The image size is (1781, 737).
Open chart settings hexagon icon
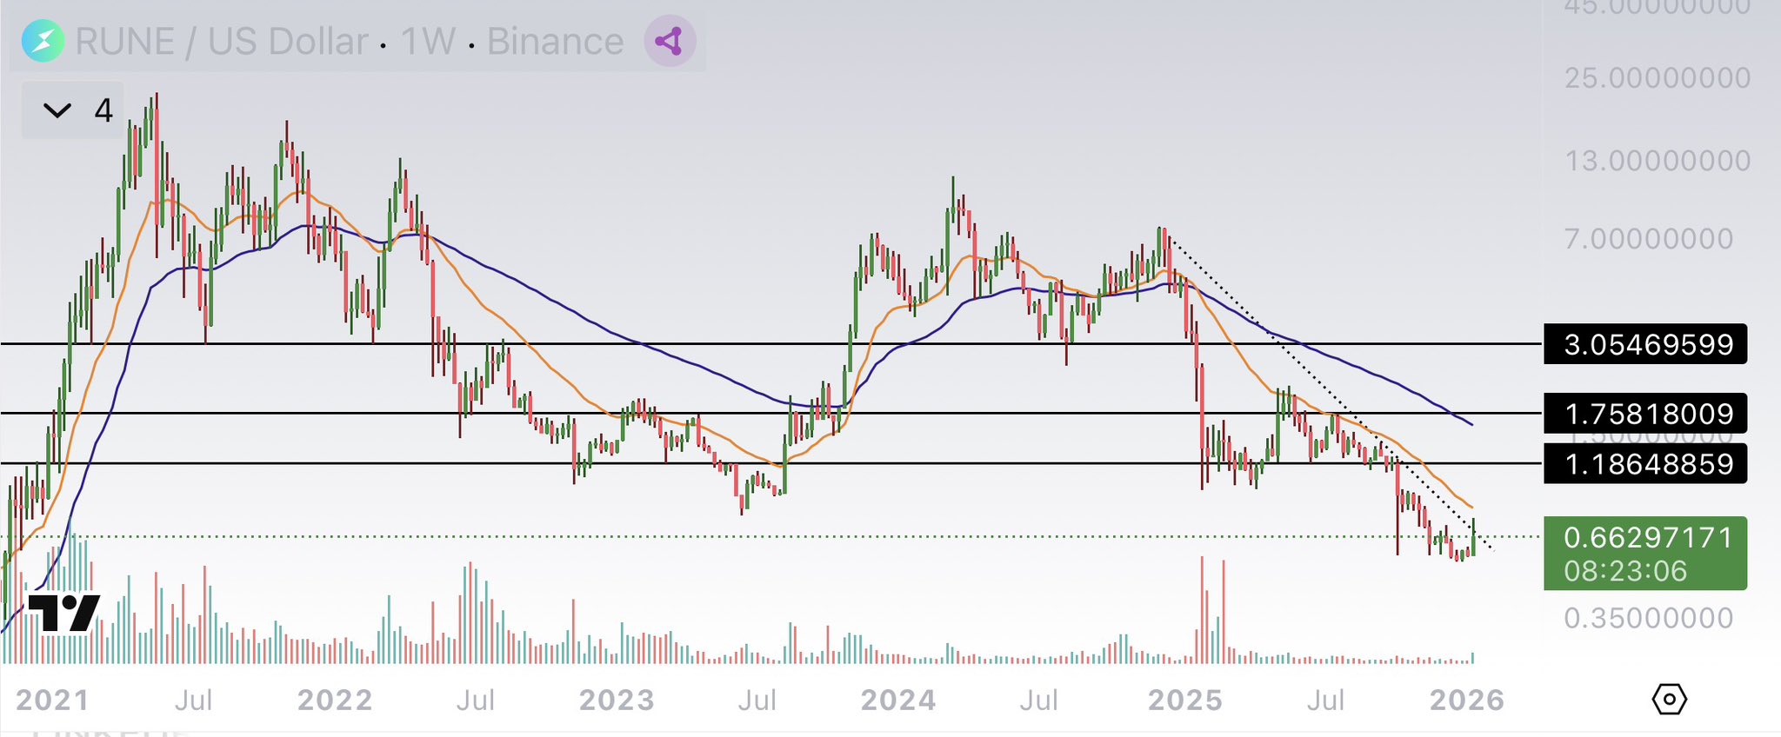[1669, 699]
